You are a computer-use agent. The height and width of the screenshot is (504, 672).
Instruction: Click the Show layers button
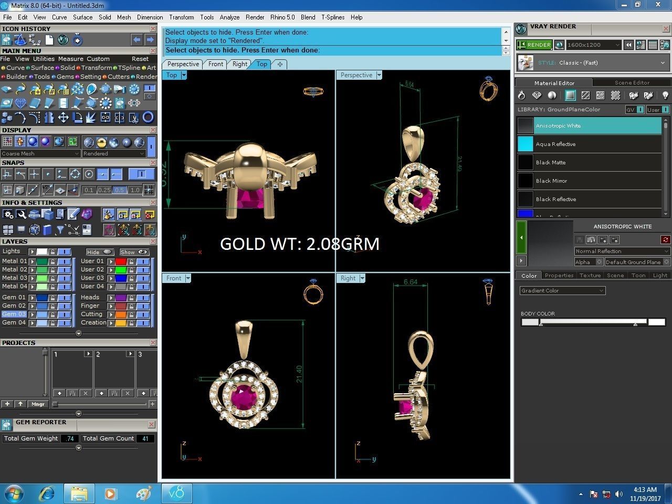click(x=134, y=252)
